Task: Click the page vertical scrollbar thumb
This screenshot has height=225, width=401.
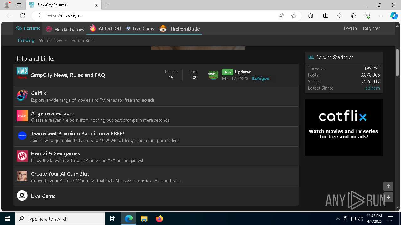Action: pyautogui.click(x=397, y=62)
